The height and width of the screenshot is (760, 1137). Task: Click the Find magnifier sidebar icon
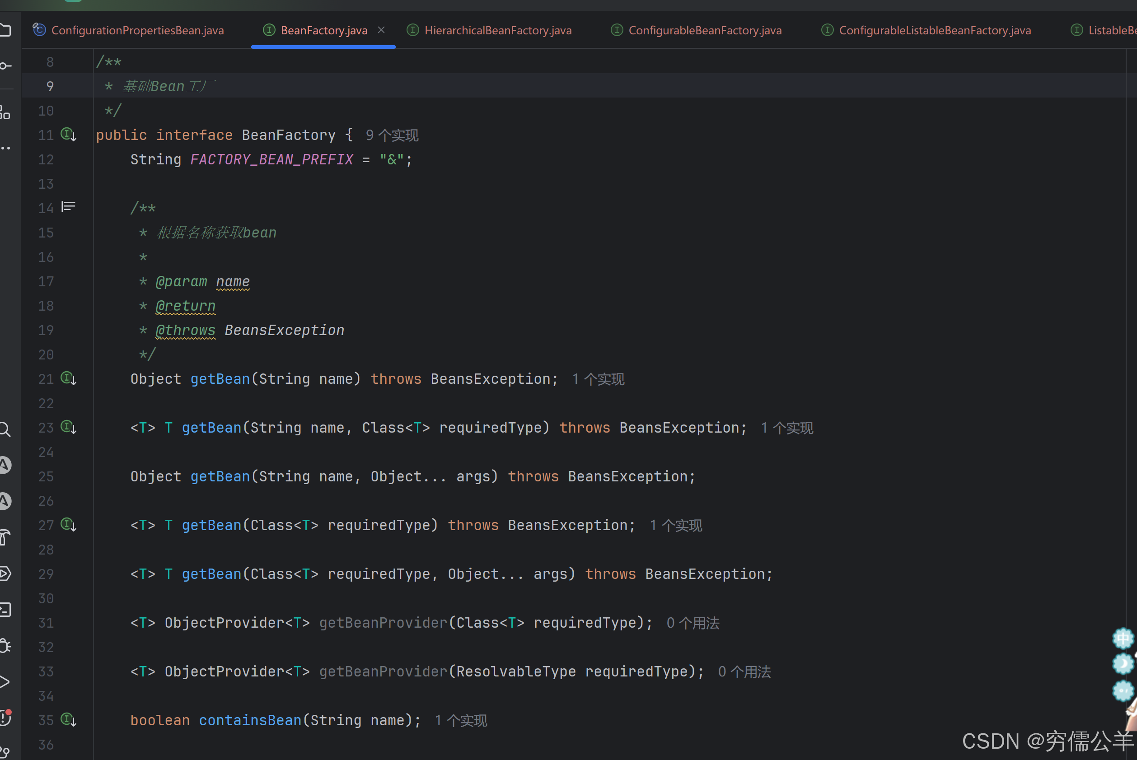click(5, 429)
